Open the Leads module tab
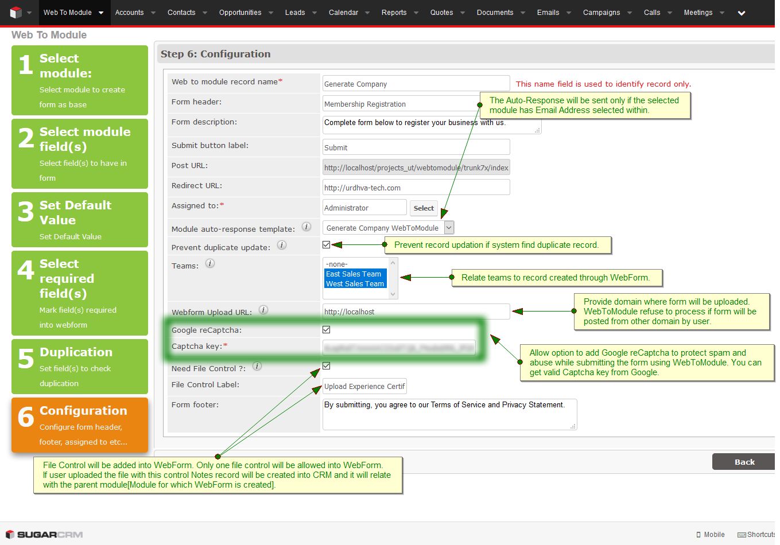780x545 pixels. 295,13
